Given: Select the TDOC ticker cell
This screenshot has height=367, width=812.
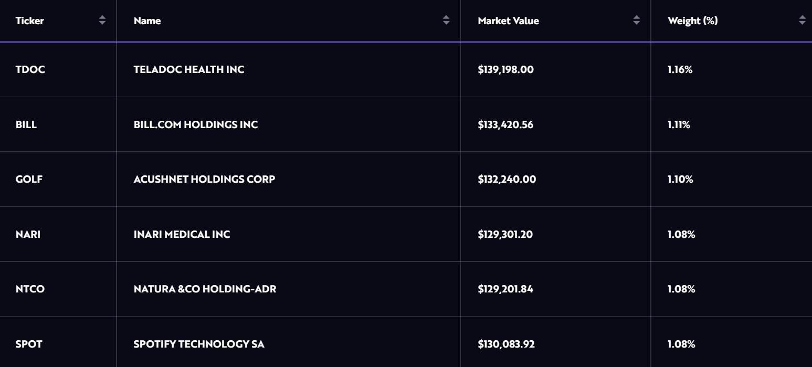Looking at the screenshot, I should (30, 70).
